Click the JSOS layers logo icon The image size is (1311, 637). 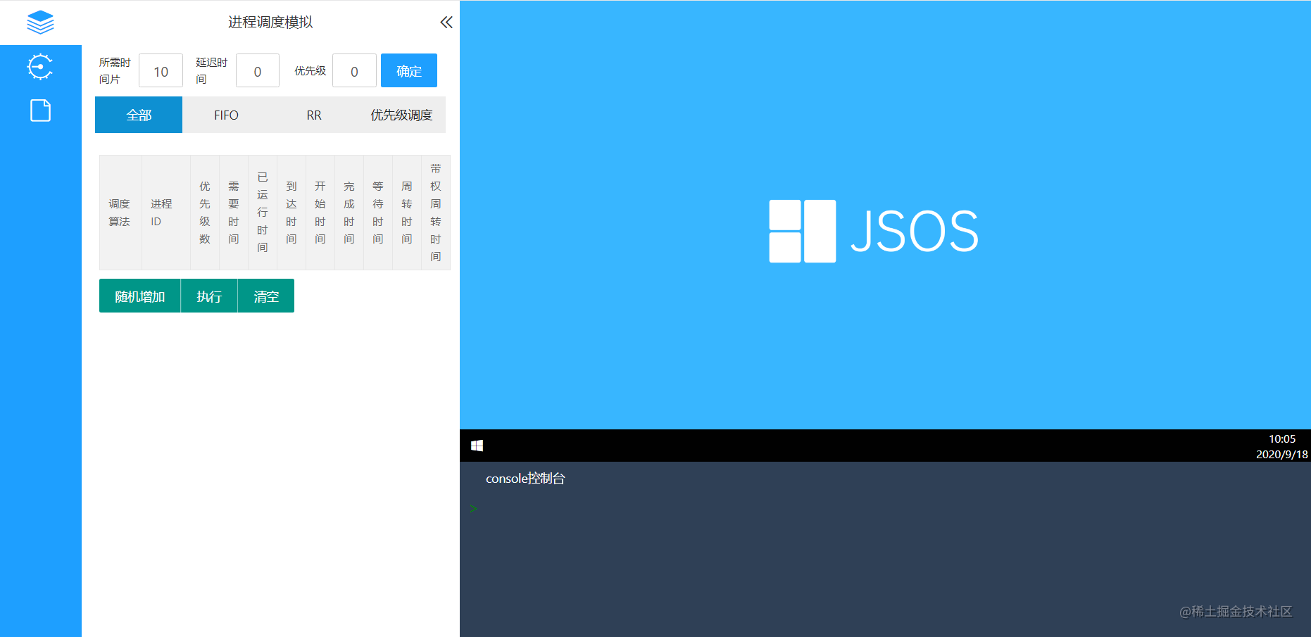[x=40, y=22]
